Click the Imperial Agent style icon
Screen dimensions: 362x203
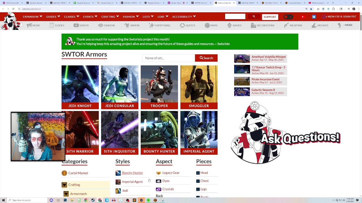[x=118, y=182]
